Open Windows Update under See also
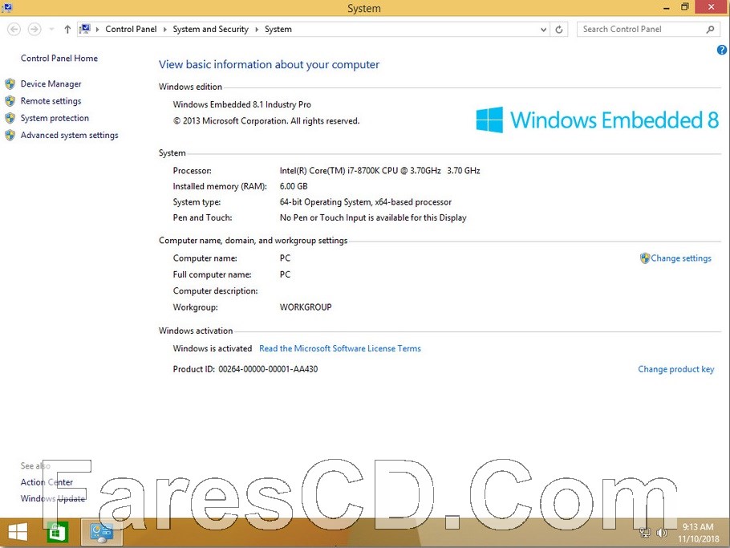This screenshot has width=730, height=548. (x=53, y=498)
